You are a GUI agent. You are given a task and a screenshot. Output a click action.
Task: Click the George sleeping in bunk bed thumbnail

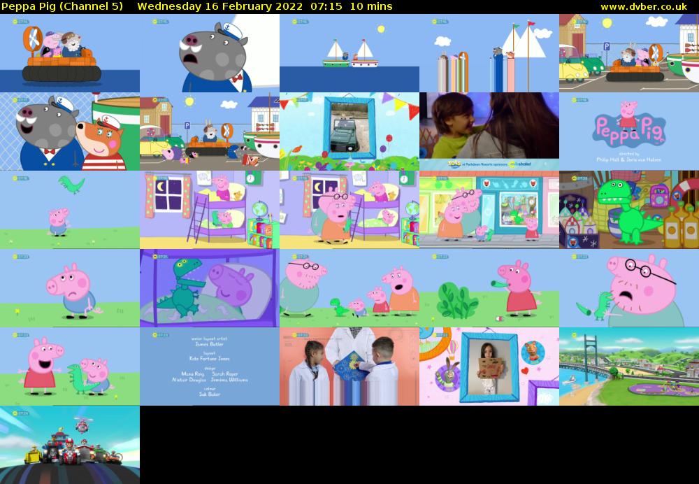point(210,209)
